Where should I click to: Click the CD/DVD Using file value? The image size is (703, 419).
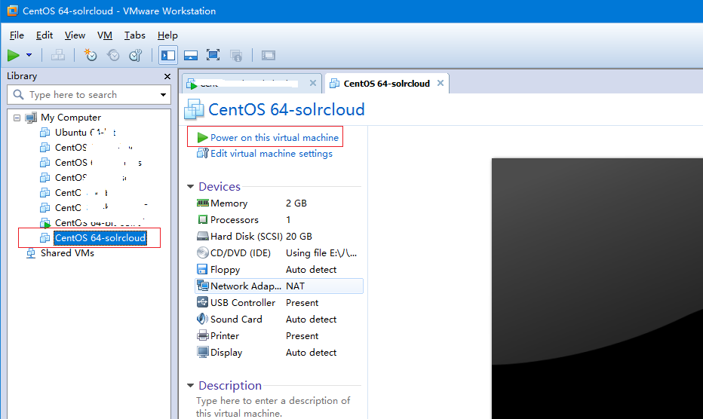(x=321, y=252)
